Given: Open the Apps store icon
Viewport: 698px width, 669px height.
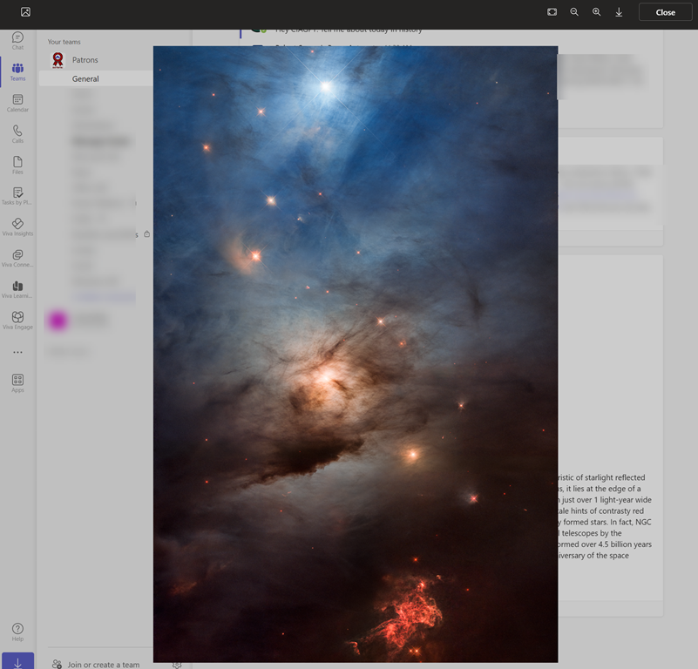Looking at the screenshot, I should pyautogui.click(x=17, y=383).
